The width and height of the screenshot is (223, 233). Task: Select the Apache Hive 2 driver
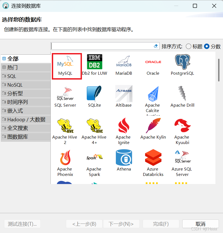coord(65,131)
